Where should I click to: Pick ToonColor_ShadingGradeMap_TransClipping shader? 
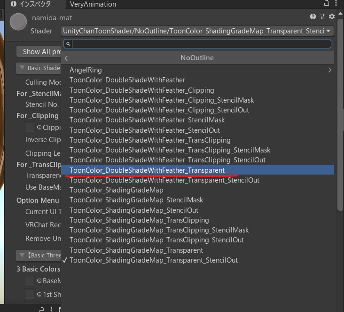(x=197, y=220)
